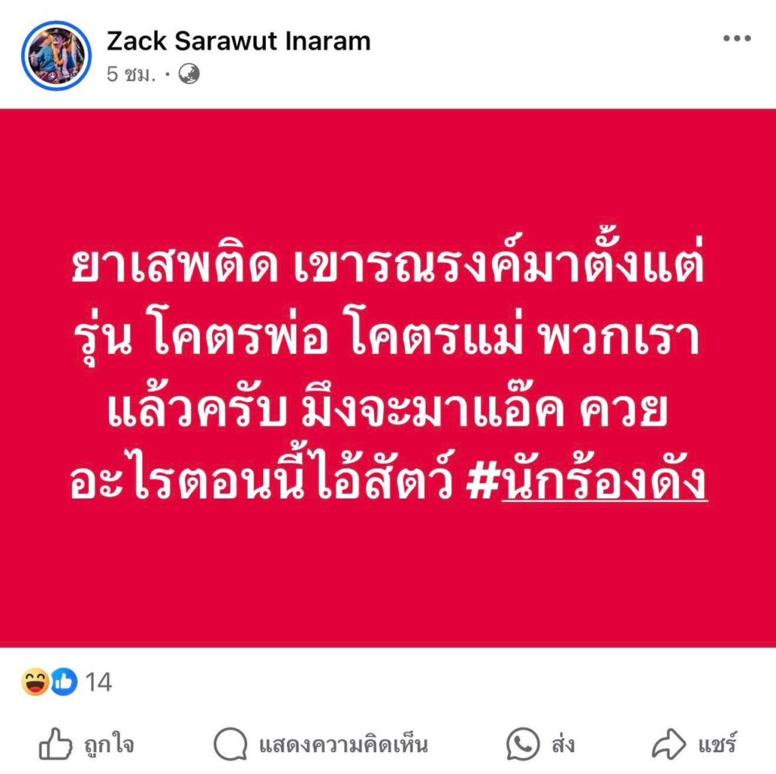Click the WhatsApp send icon
This screenshot has height=774, width=776.
click(x=523, y=744)
